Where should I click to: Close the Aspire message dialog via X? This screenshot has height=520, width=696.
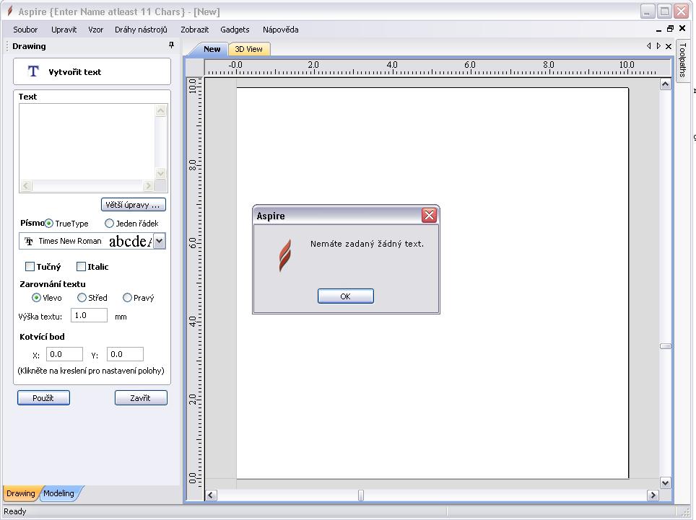[x=429, y=216]
